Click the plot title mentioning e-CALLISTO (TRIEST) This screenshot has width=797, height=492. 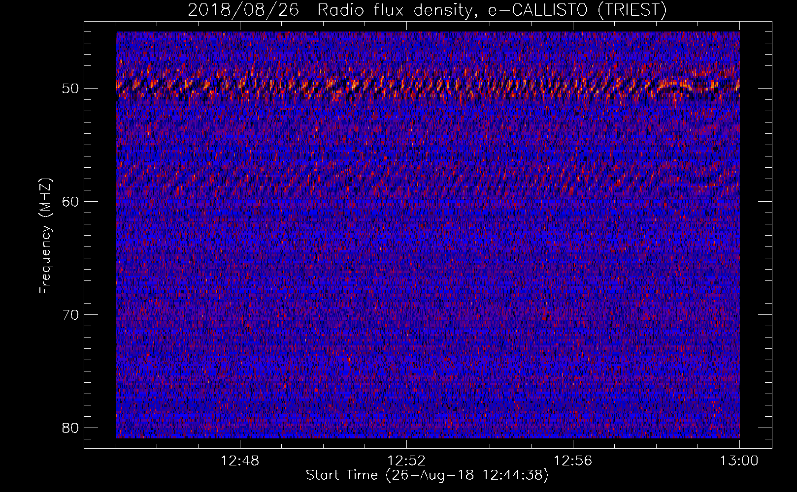(x=427, y=10)
